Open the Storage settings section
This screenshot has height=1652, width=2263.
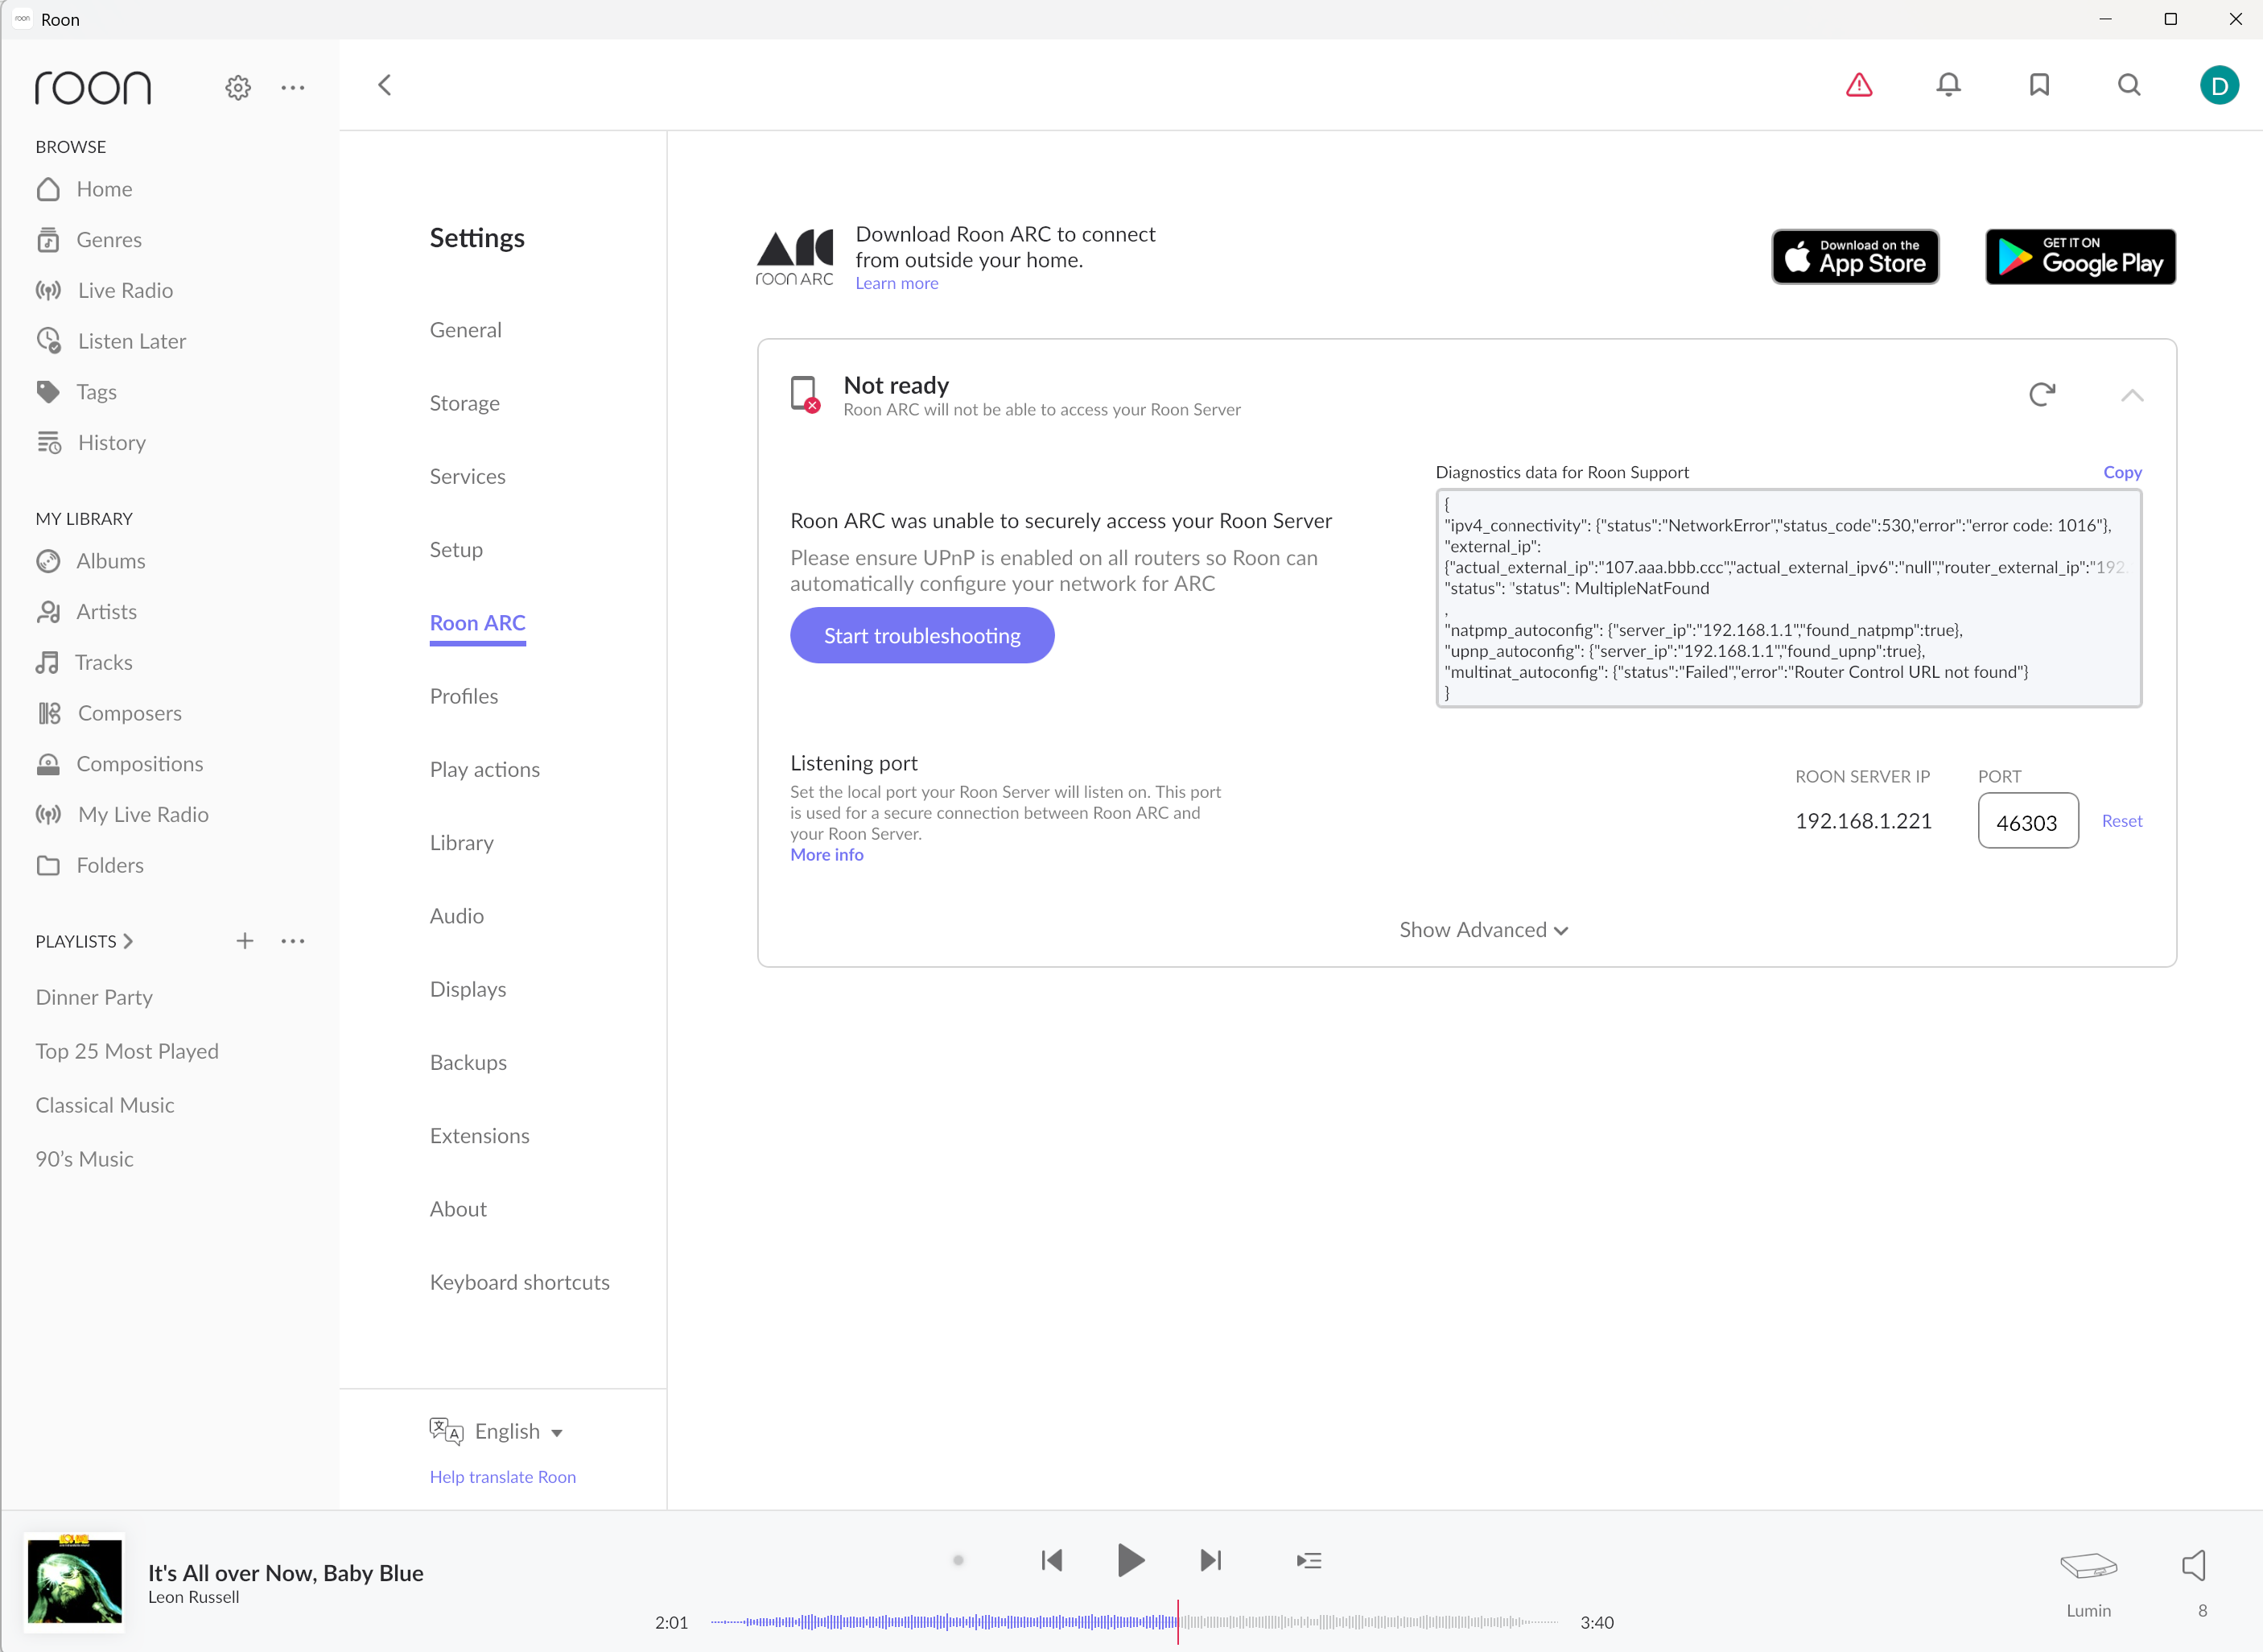click(465, 403)
